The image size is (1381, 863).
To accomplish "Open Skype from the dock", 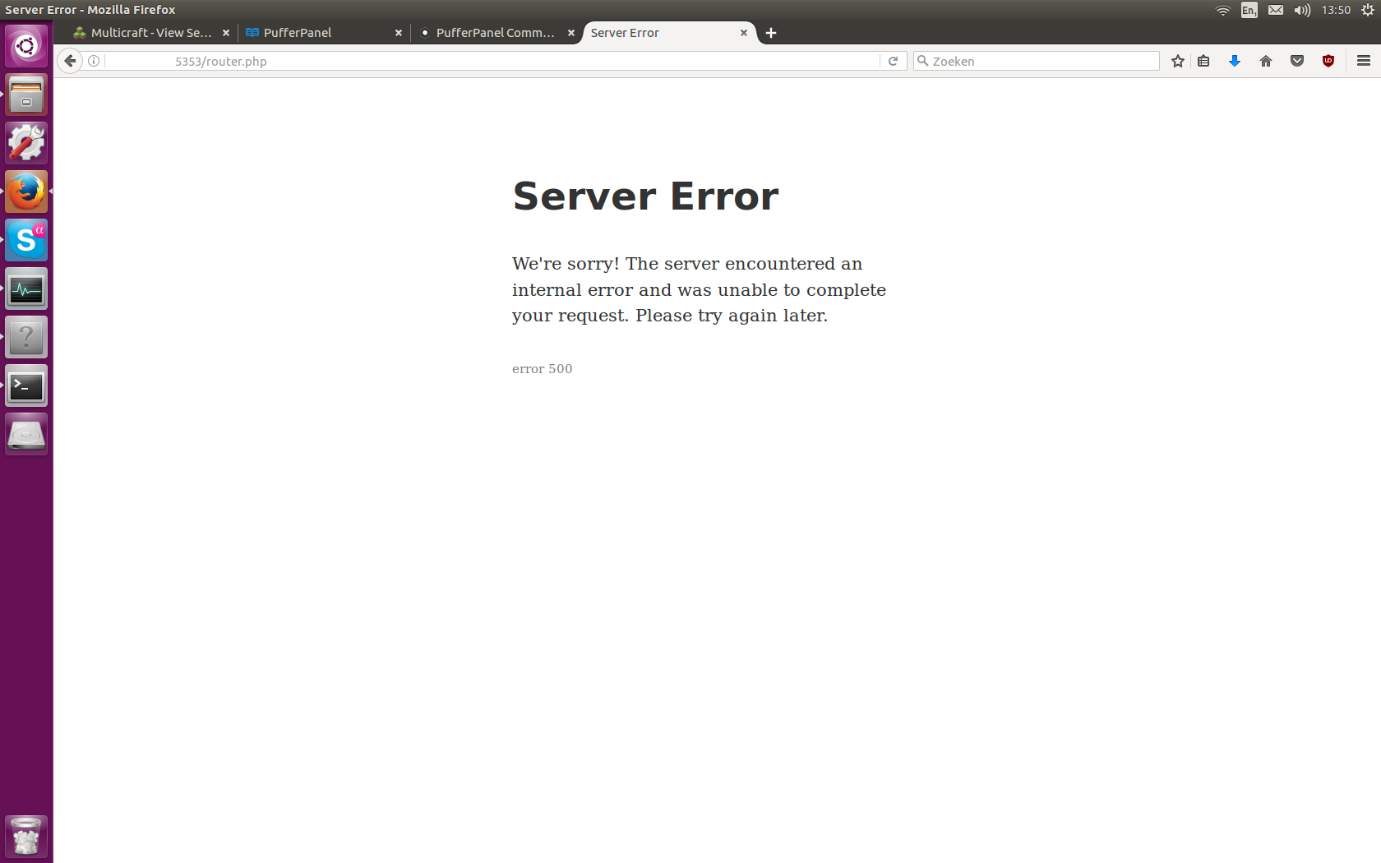I will click(x=26, y=240).
